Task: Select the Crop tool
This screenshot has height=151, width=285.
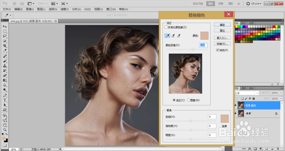Action: click(5, 46)
